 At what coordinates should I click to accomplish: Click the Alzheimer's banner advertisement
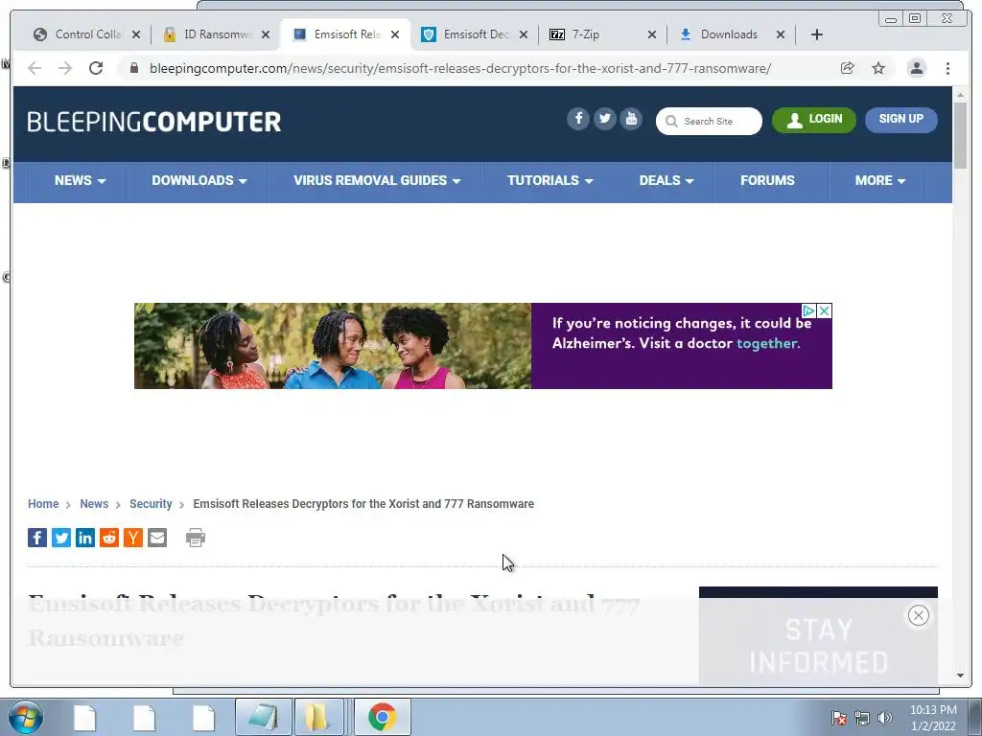[483, 345]
